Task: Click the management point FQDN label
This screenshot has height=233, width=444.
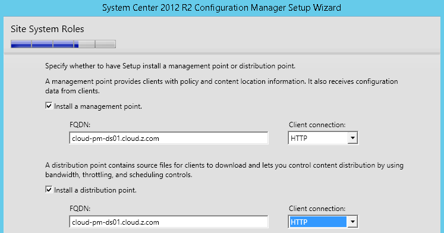Action: click(80, 125)
